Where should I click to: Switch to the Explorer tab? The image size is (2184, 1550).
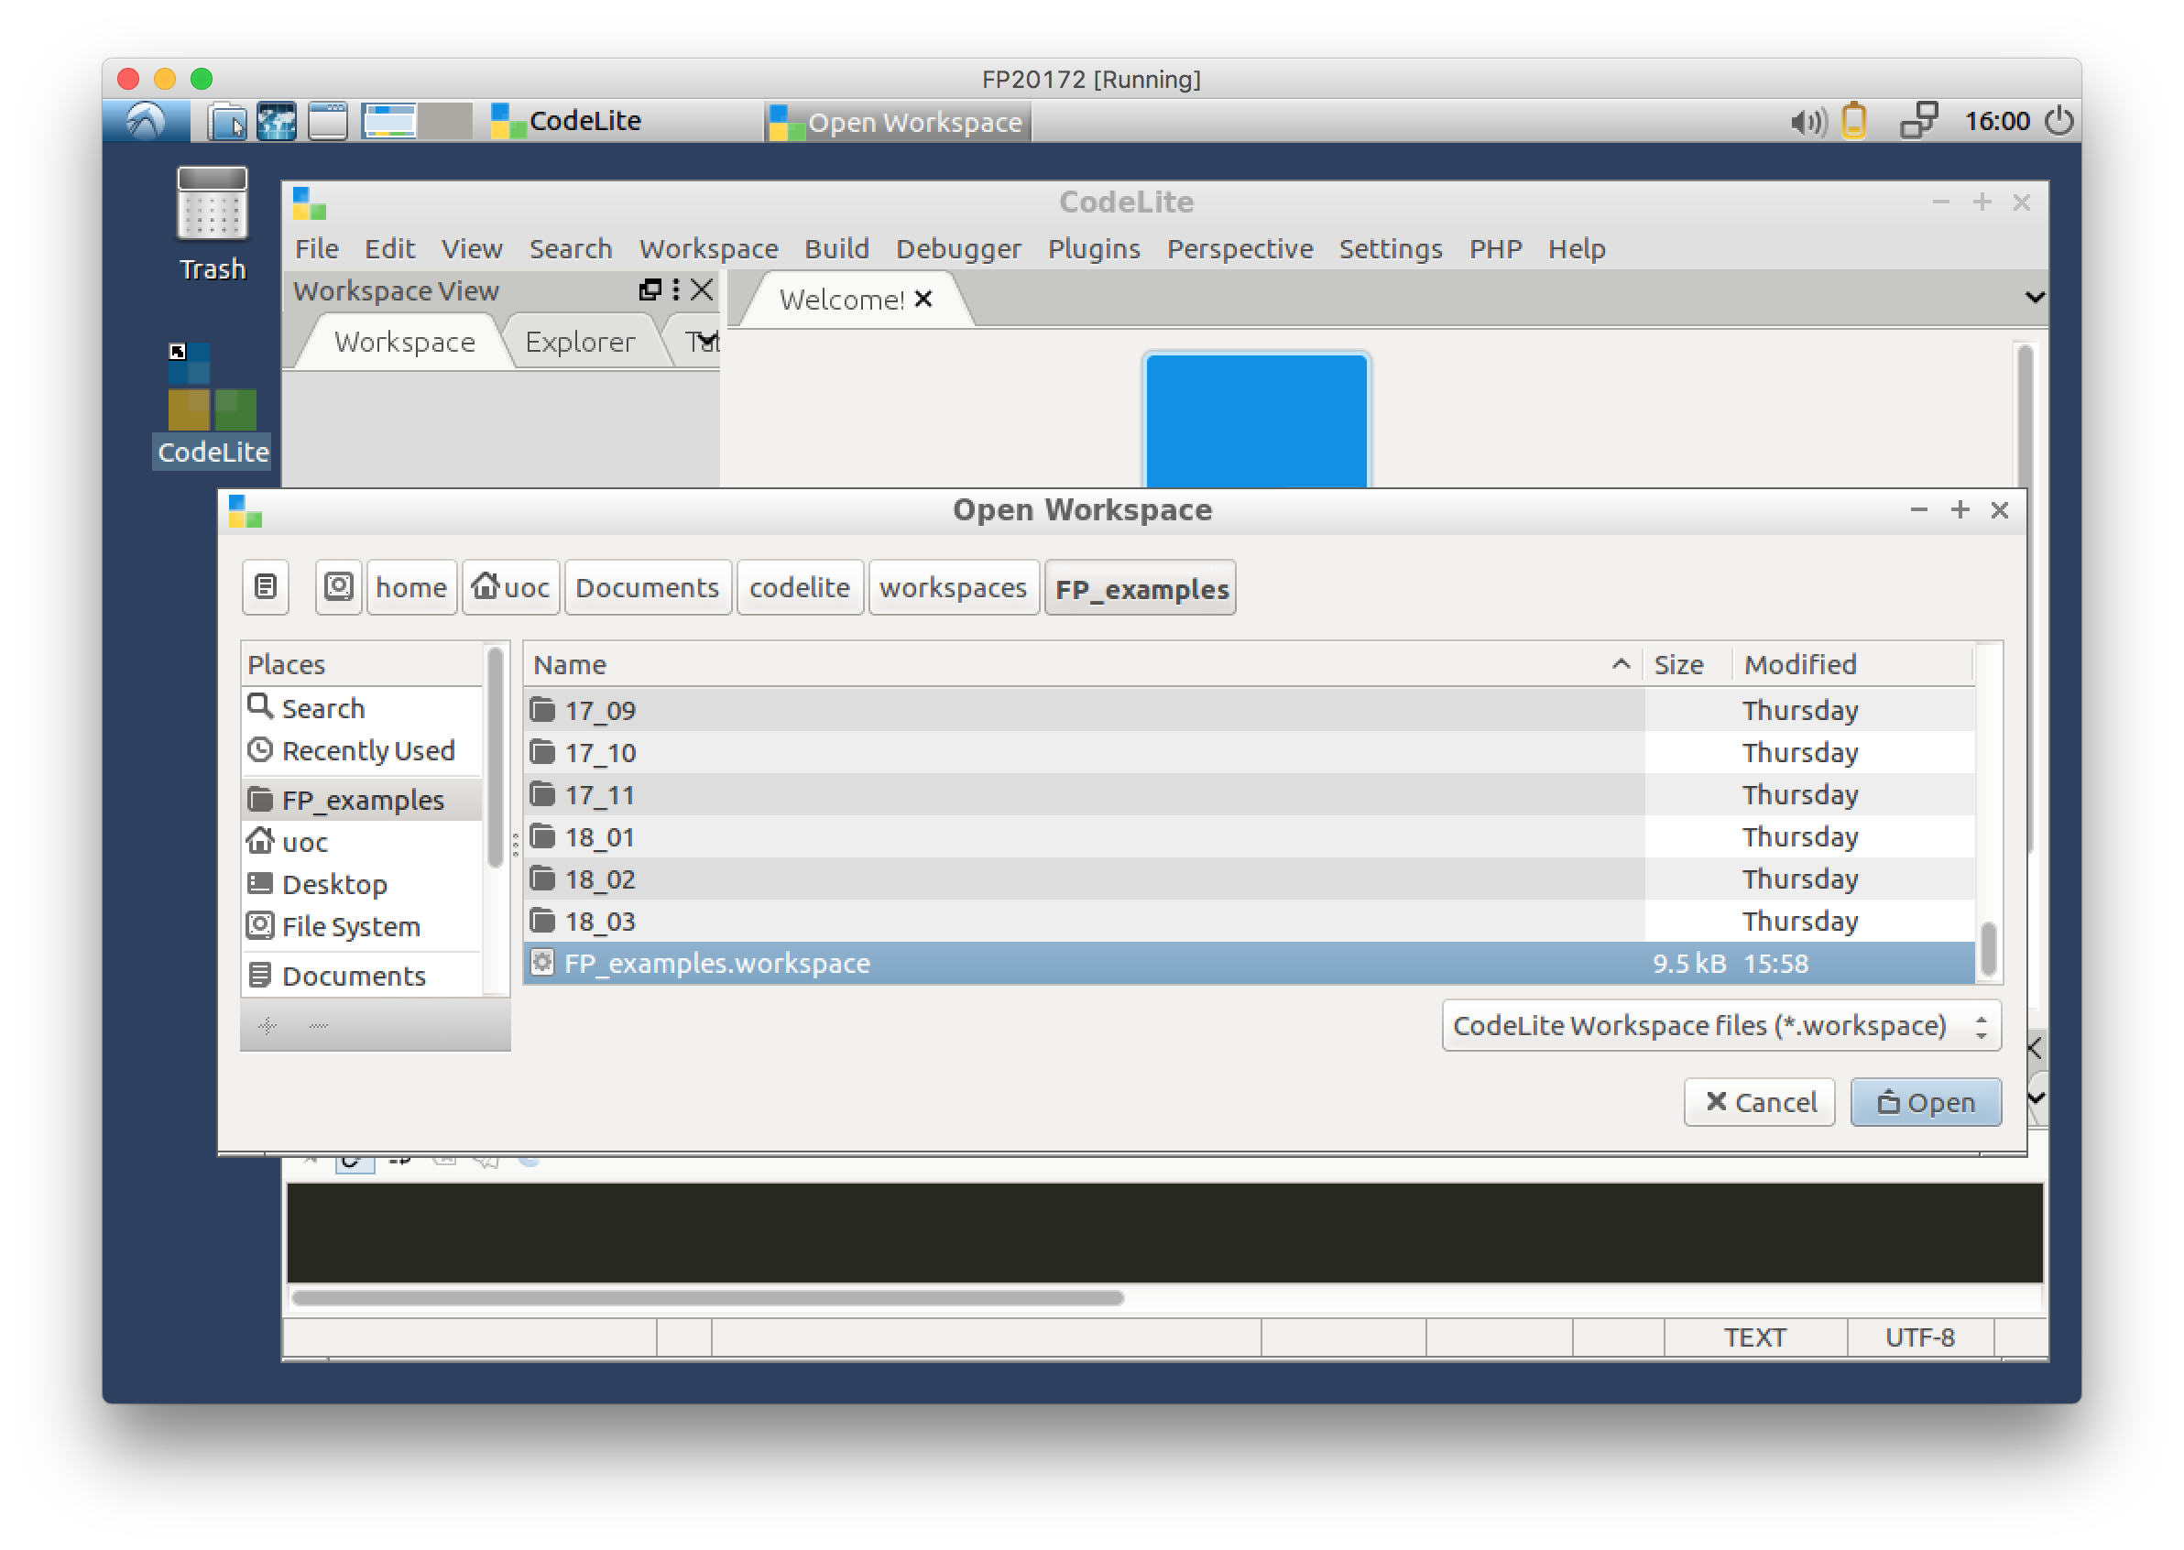(579, 342)
